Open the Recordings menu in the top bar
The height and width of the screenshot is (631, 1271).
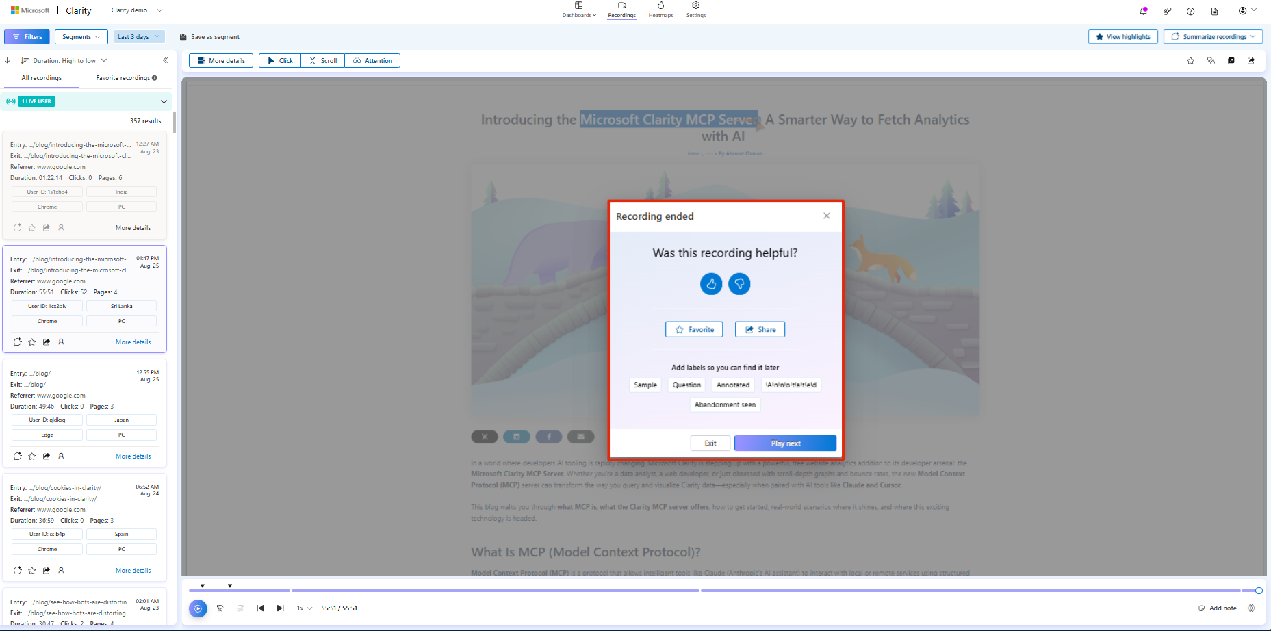click(x=621, y=10)
